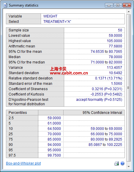Viewport: 134px width, 172px height.
Task: Select the accept Normality result cell
Action: click(94, 102)
